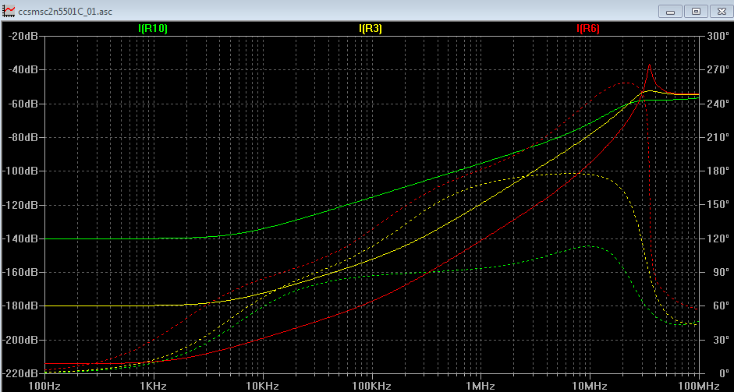
Task: Click the 100MHz frequency axis label
Action: (699, 386)
